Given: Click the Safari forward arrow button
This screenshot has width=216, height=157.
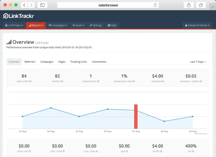Looking at the screenshot, I should tap(32, 5).
